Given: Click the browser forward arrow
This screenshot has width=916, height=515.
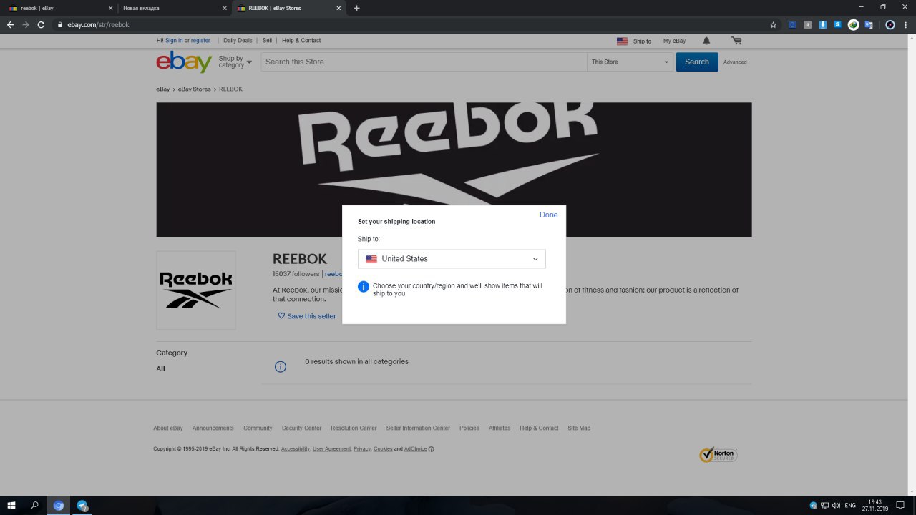Looking at the screenshot, I should pos(26,24).
